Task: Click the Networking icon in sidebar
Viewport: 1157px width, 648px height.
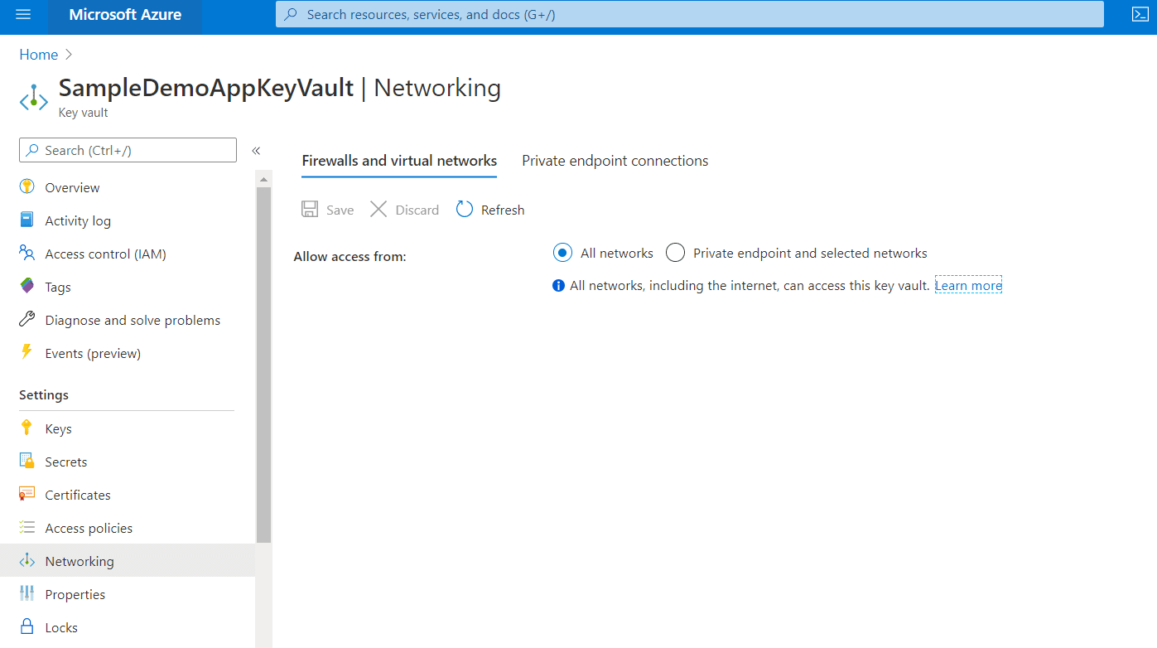Action: (x=27, y=561)
